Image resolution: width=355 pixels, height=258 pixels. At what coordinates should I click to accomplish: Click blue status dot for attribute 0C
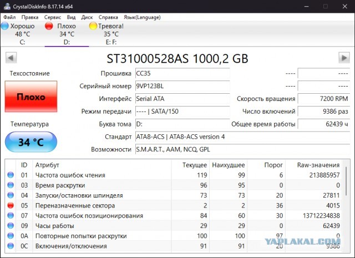coord(11,246)
